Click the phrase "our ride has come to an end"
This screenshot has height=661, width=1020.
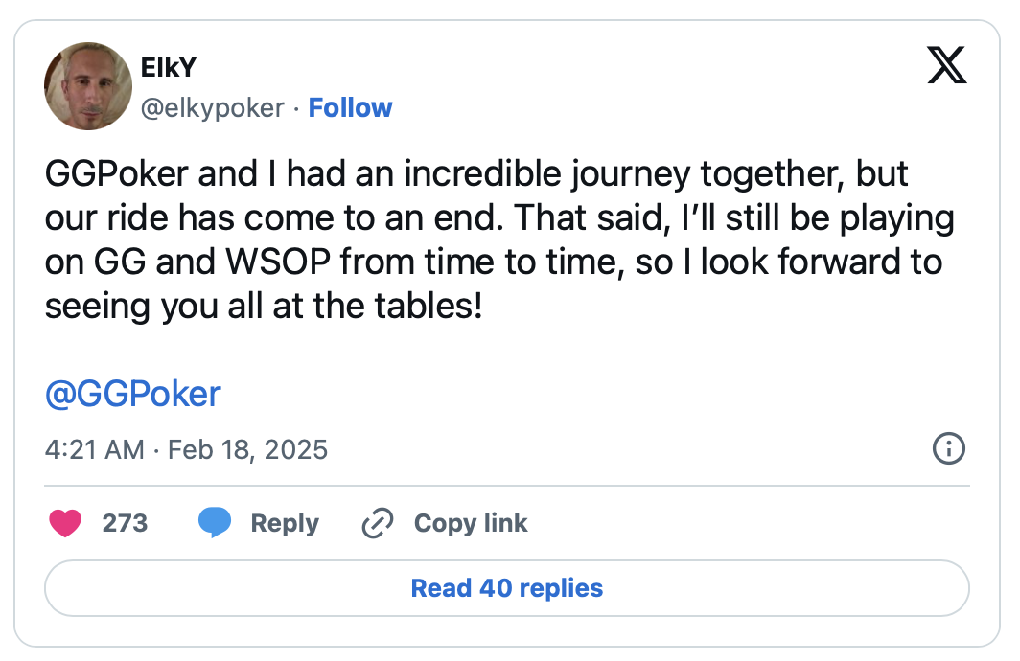coord(270,219)
